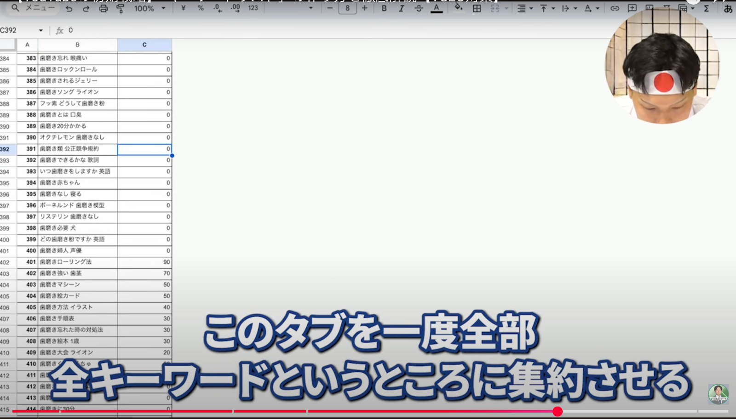Open the fill color swatch picker

(x=459, y=8)
